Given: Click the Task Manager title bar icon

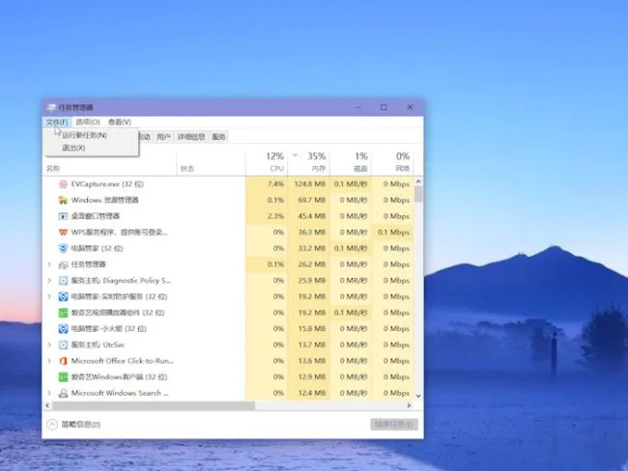Looking at the screenshot, I should (51, 107).
